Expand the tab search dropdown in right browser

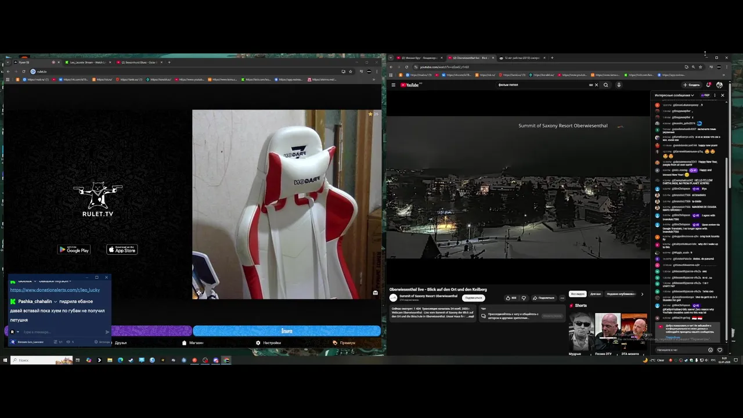tap(391, 57)
